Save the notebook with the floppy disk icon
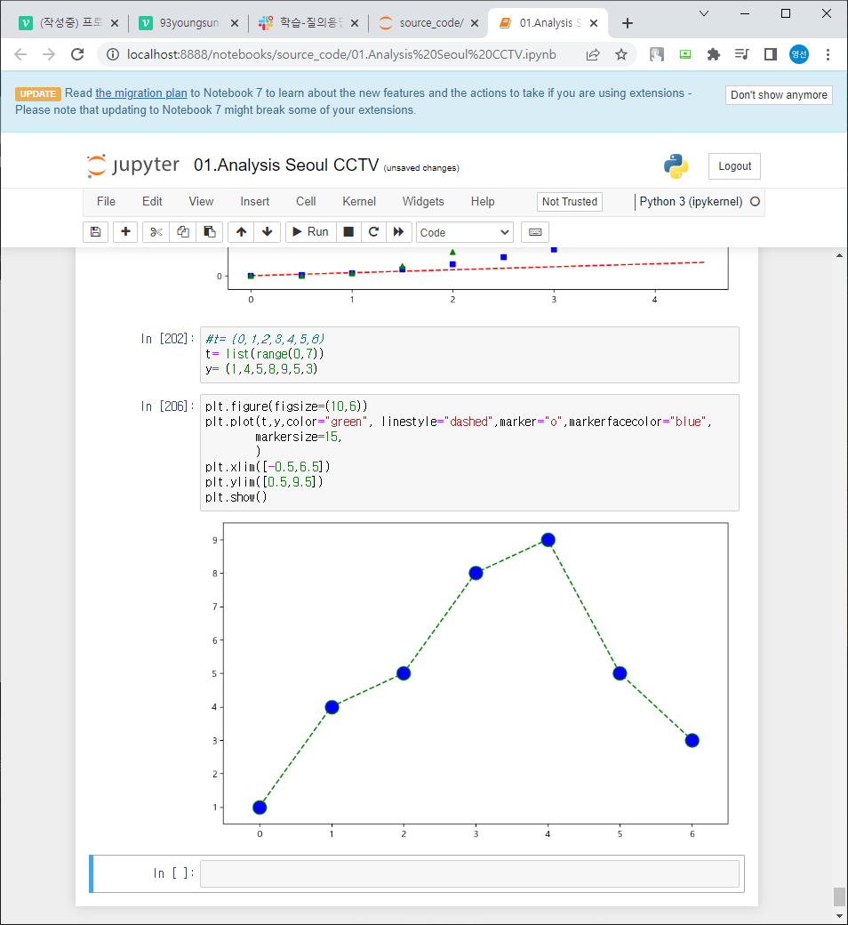Image resolution: width=848 pixels, height=925 pixels. 95,232
